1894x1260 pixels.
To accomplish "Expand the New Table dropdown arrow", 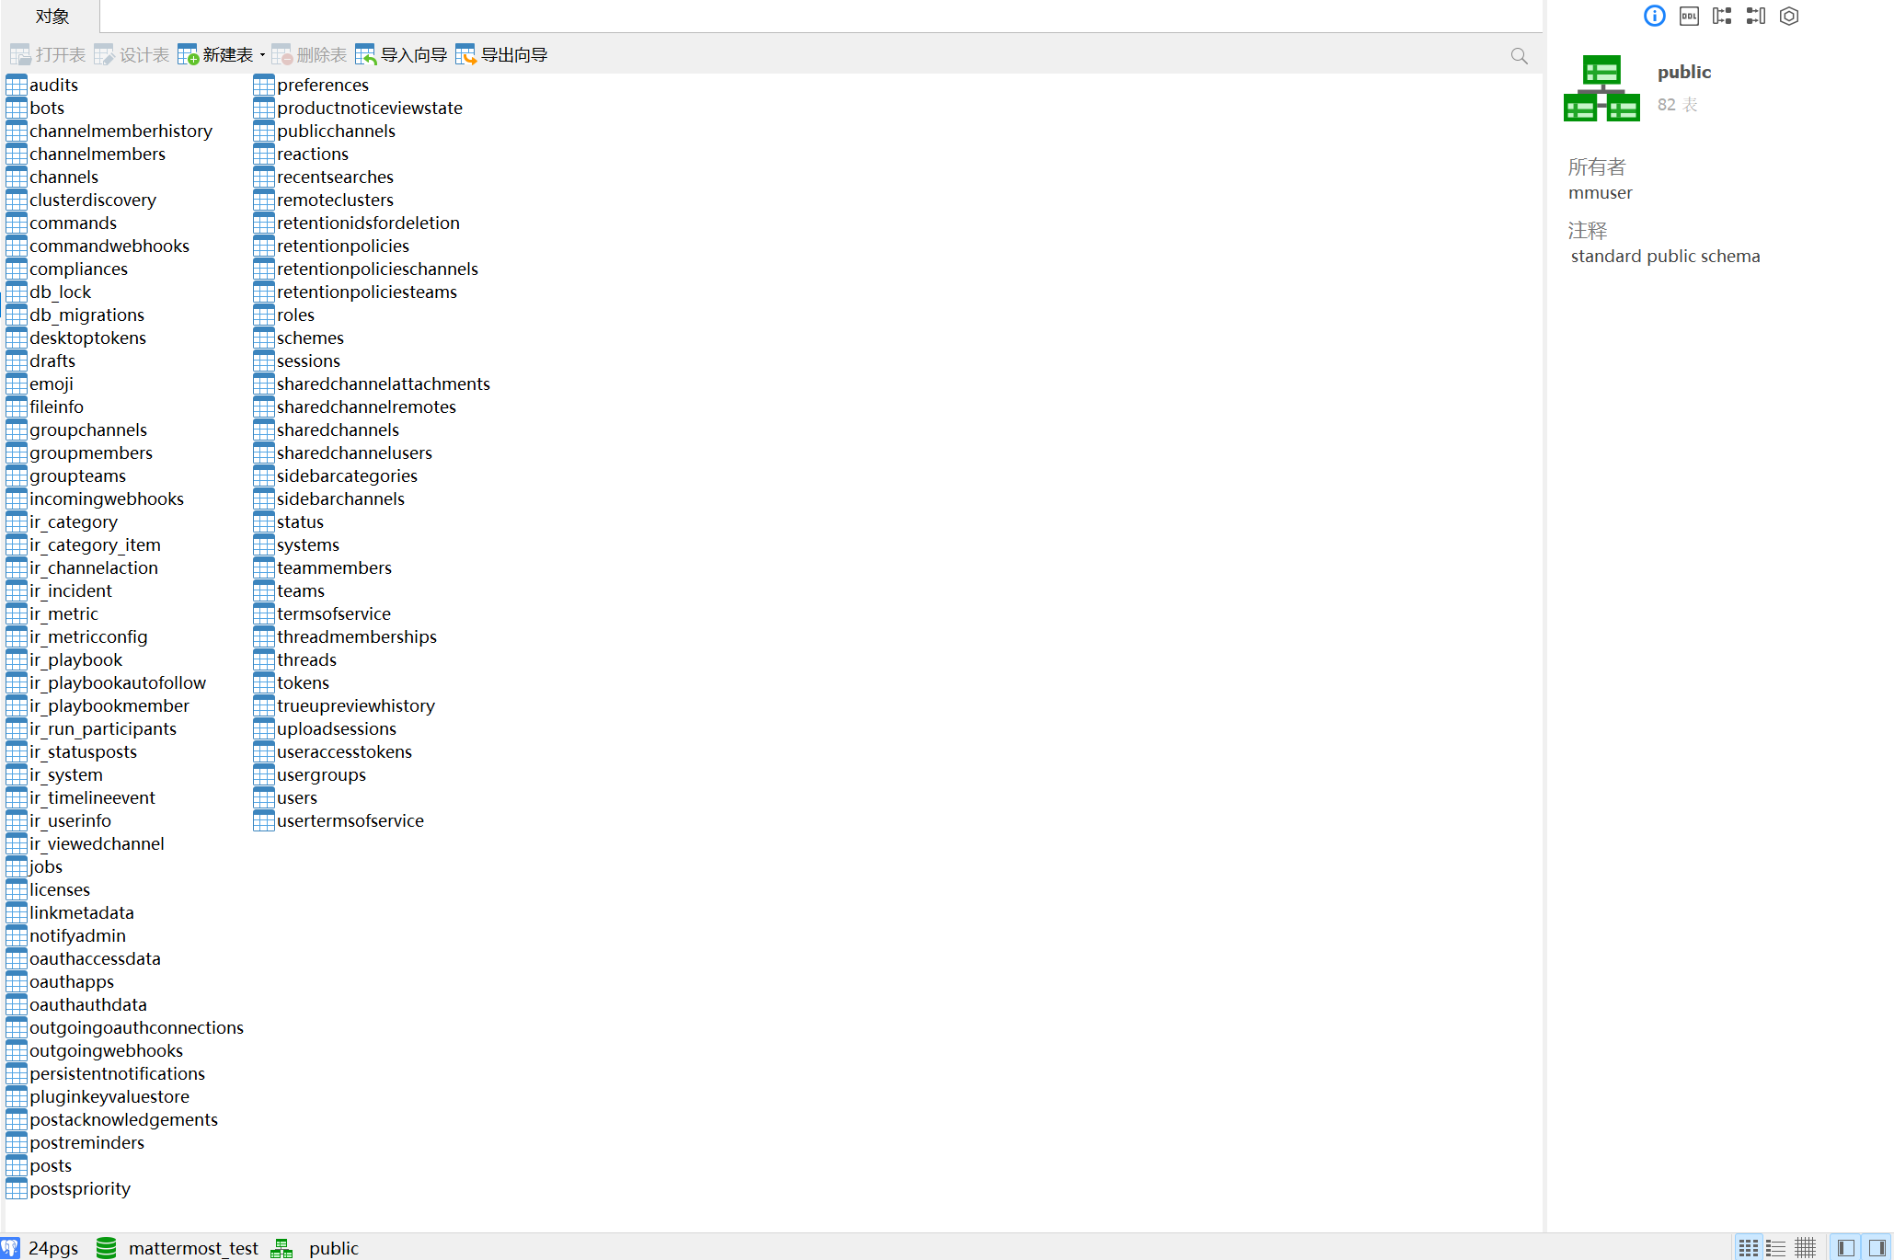I will point(262,55).
